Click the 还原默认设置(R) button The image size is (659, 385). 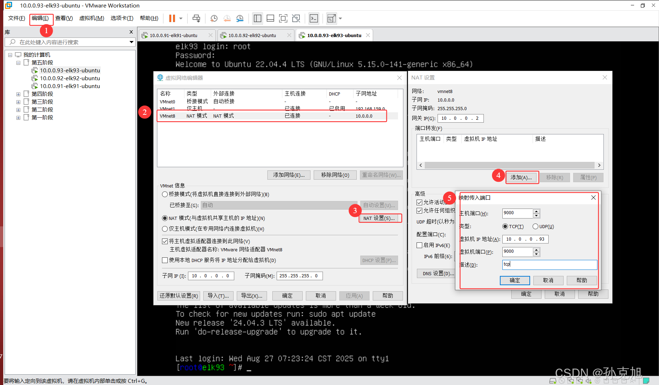(179, 296)
